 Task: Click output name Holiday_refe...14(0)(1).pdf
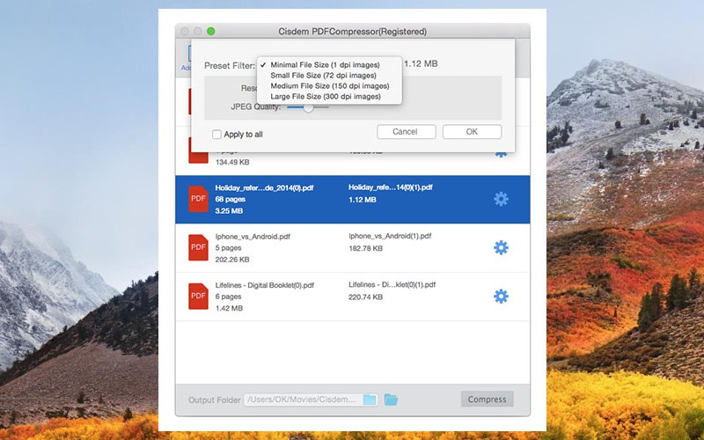(x=390, y=187)
